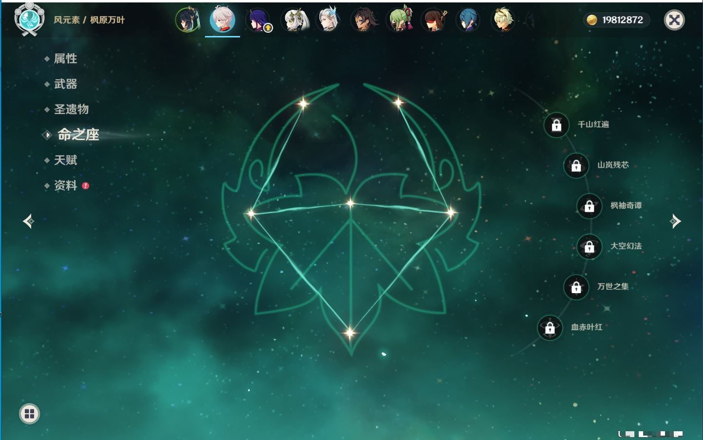Open the grid menu button at bottom left
Image resolution: width=703 pixels, height=440 pixels.
29,414
